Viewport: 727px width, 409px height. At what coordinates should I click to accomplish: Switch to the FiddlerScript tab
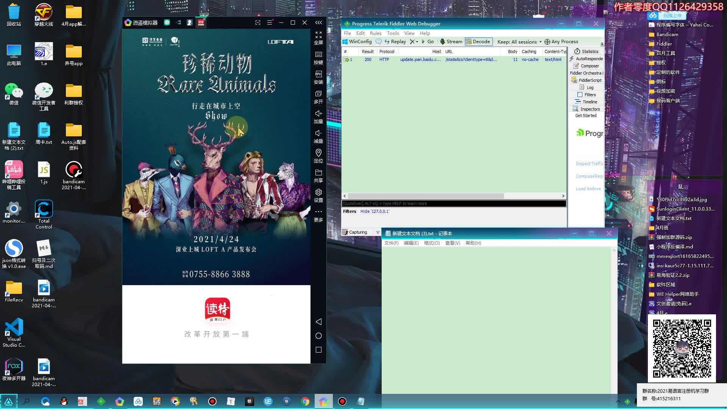point(587,80)
